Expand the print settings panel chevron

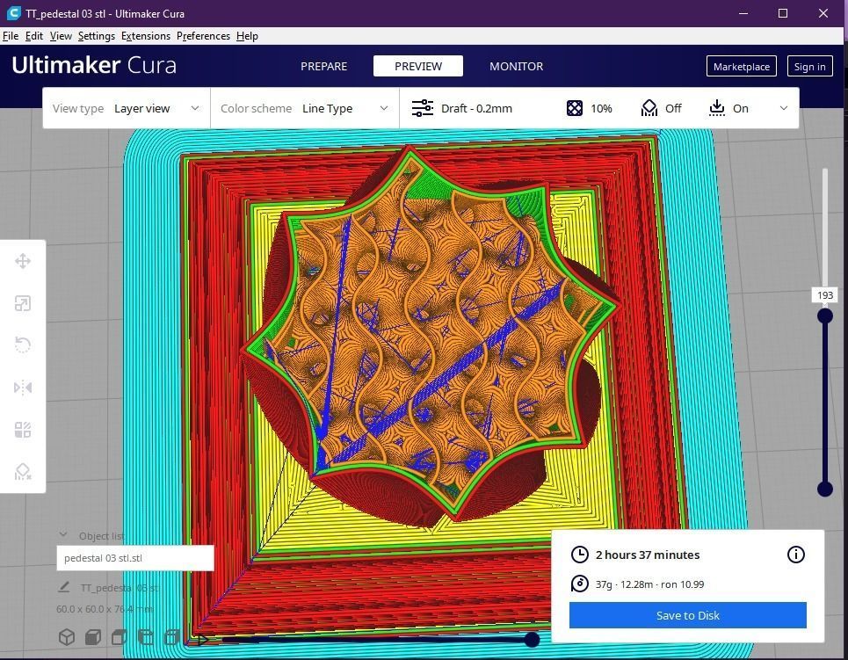pos(784,108)
